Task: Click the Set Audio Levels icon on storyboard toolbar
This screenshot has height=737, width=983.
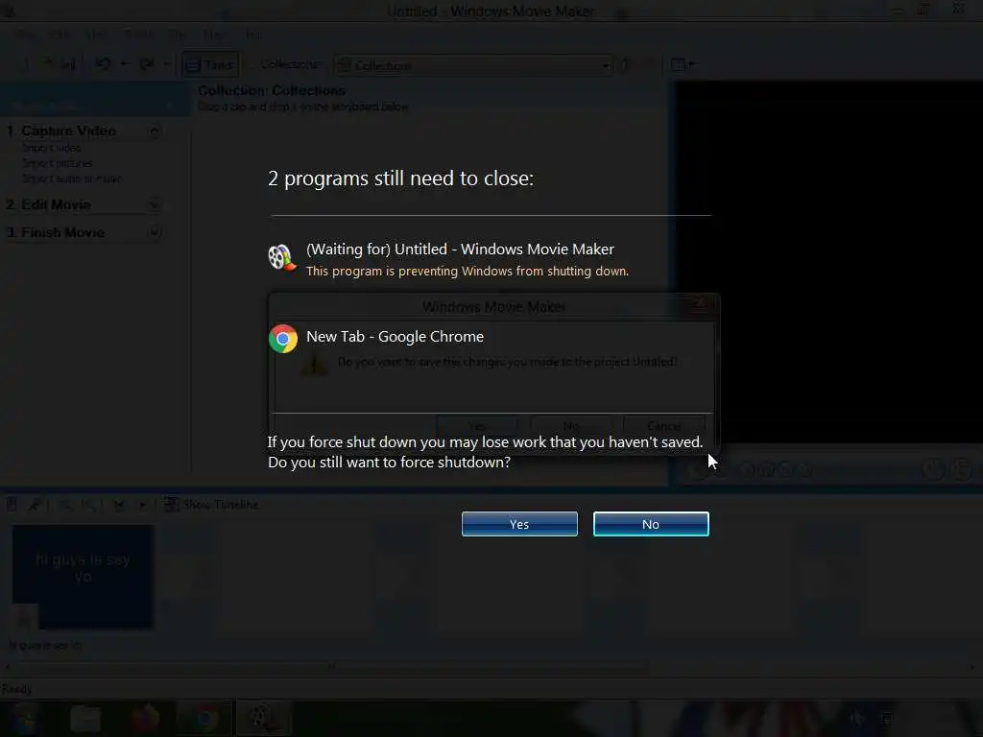Action: pos(12,504)
